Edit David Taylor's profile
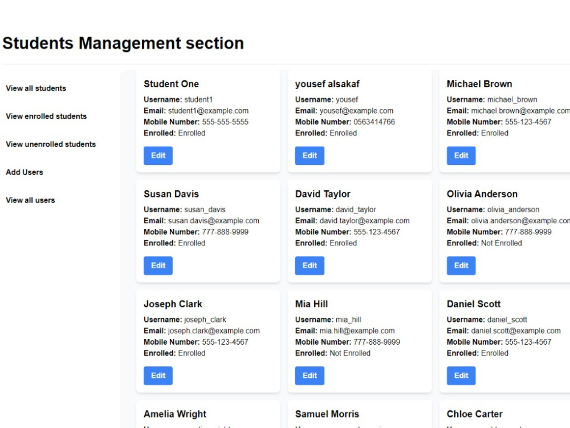The image size is (570, 428). click(309, 265)
